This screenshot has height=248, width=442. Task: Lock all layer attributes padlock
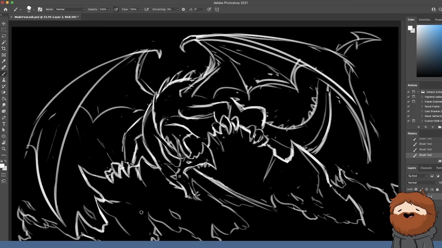[437, 189]
